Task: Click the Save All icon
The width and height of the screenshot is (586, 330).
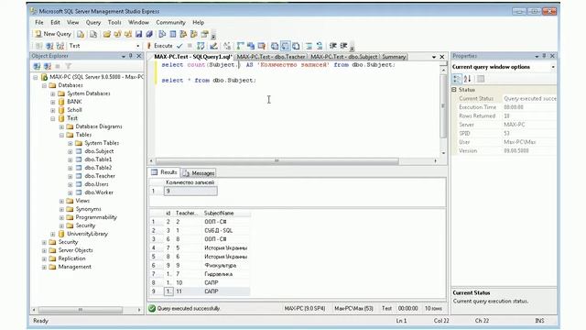Action: 149,35
